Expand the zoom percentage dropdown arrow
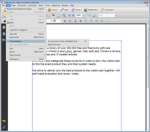Screen dimensions: 150x132 point(83,15)
